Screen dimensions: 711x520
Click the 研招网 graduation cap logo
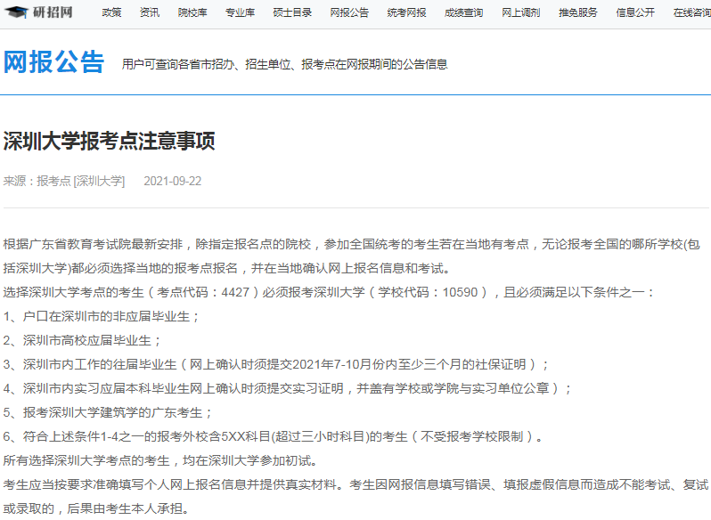[38, 12]
